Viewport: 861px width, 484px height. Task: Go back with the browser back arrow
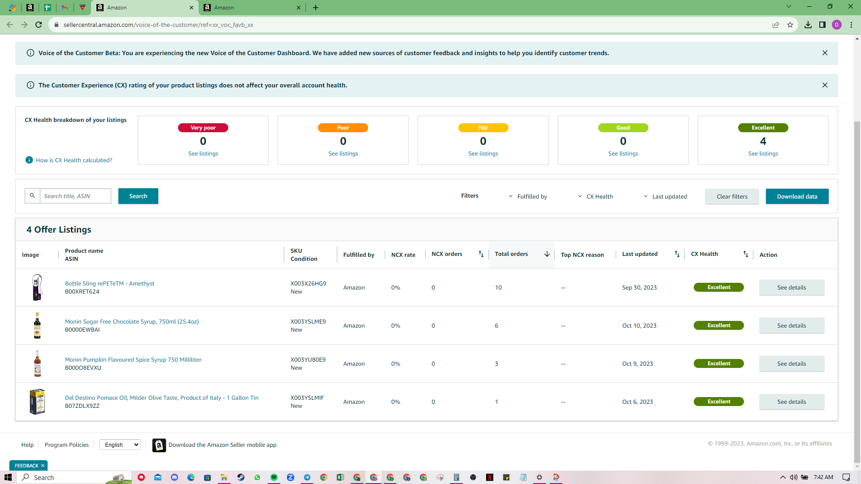point(10,25)
